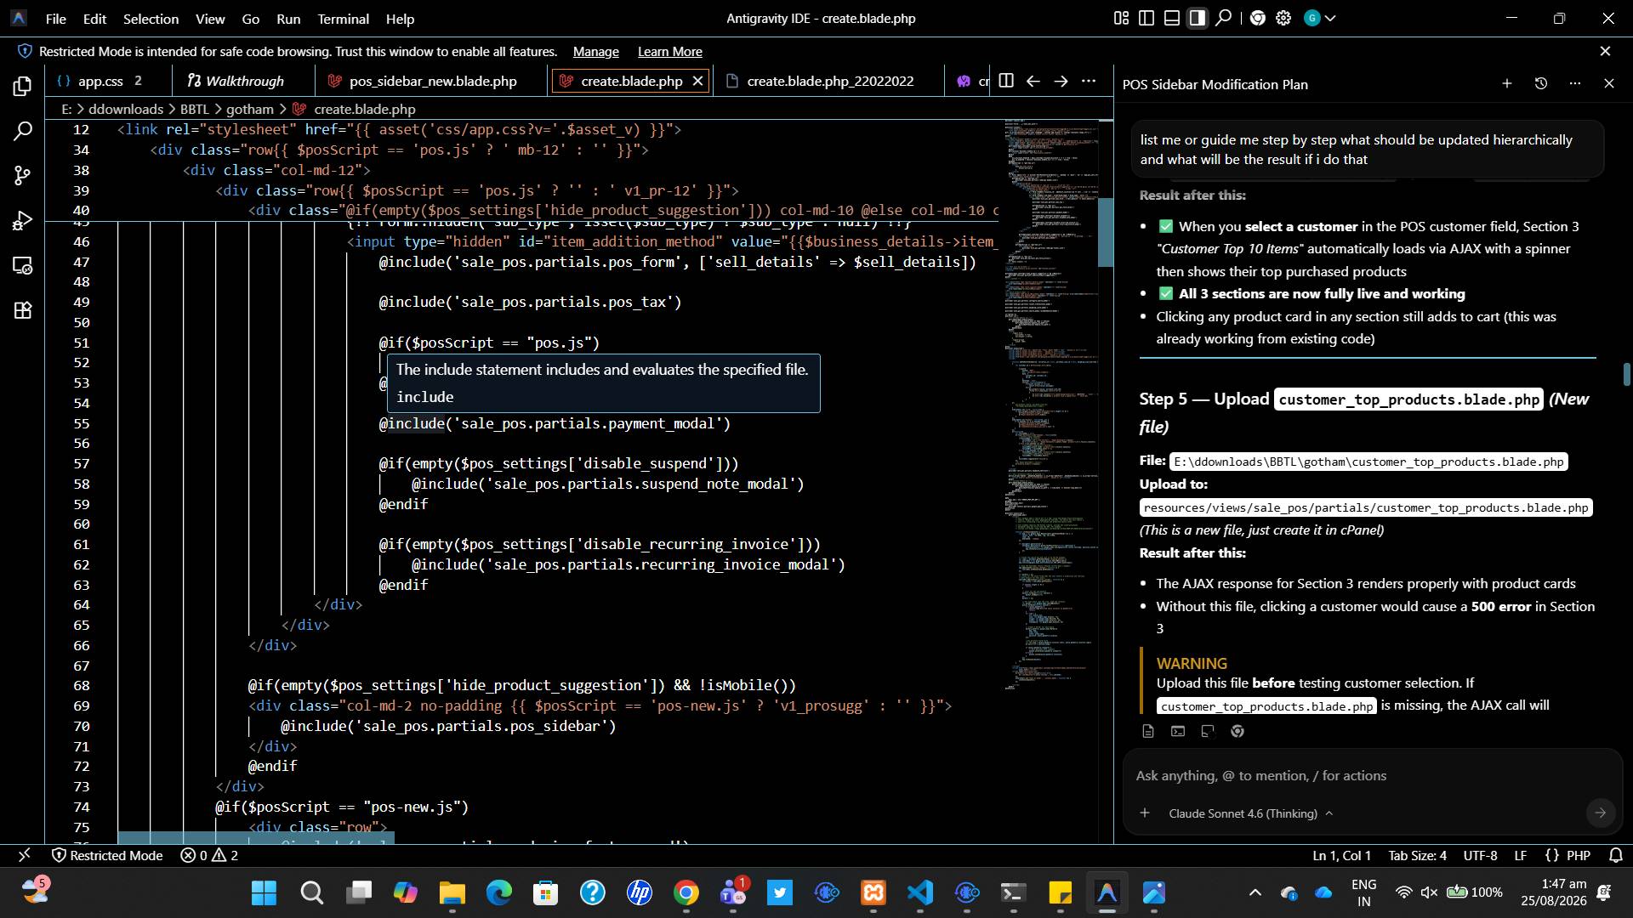Screen dimensions: 1633x918
Task: Toggle the bottom panel layout button
Action: pos(1172,18)
